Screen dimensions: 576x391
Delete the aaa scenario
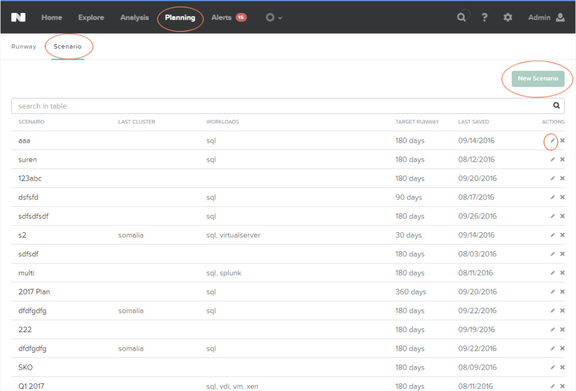pos(562,141)
